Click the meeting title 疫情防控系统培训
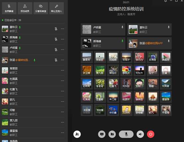The height and width of the screenshot is (142, 184). pyautogui.click(x=126, y=9)
